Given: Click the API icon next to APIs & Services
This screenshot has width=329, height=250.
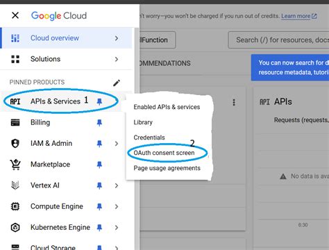Looking at the screenshot, I should point(15,101).
